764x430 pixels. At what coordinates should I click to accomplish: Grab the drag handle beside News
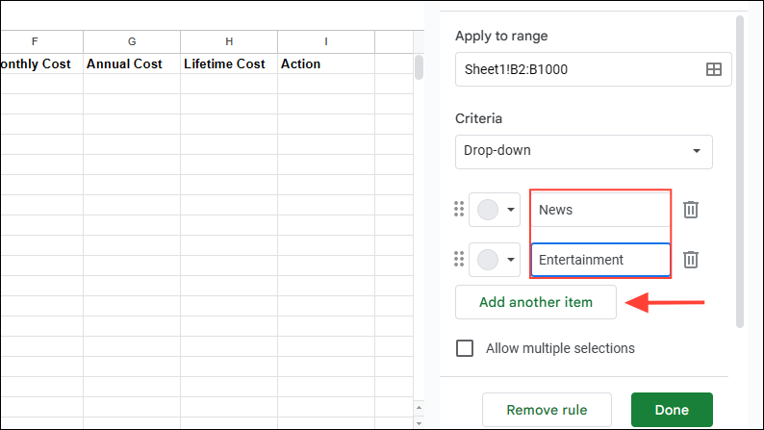tap(459, 209)
